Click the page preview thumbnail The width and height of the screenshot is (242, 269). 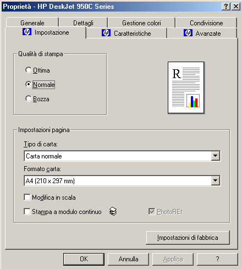[186, 87]
